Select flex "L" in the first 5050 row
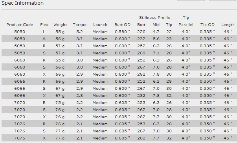The height and width of the screenshot is (143, 237). [44, 32]
